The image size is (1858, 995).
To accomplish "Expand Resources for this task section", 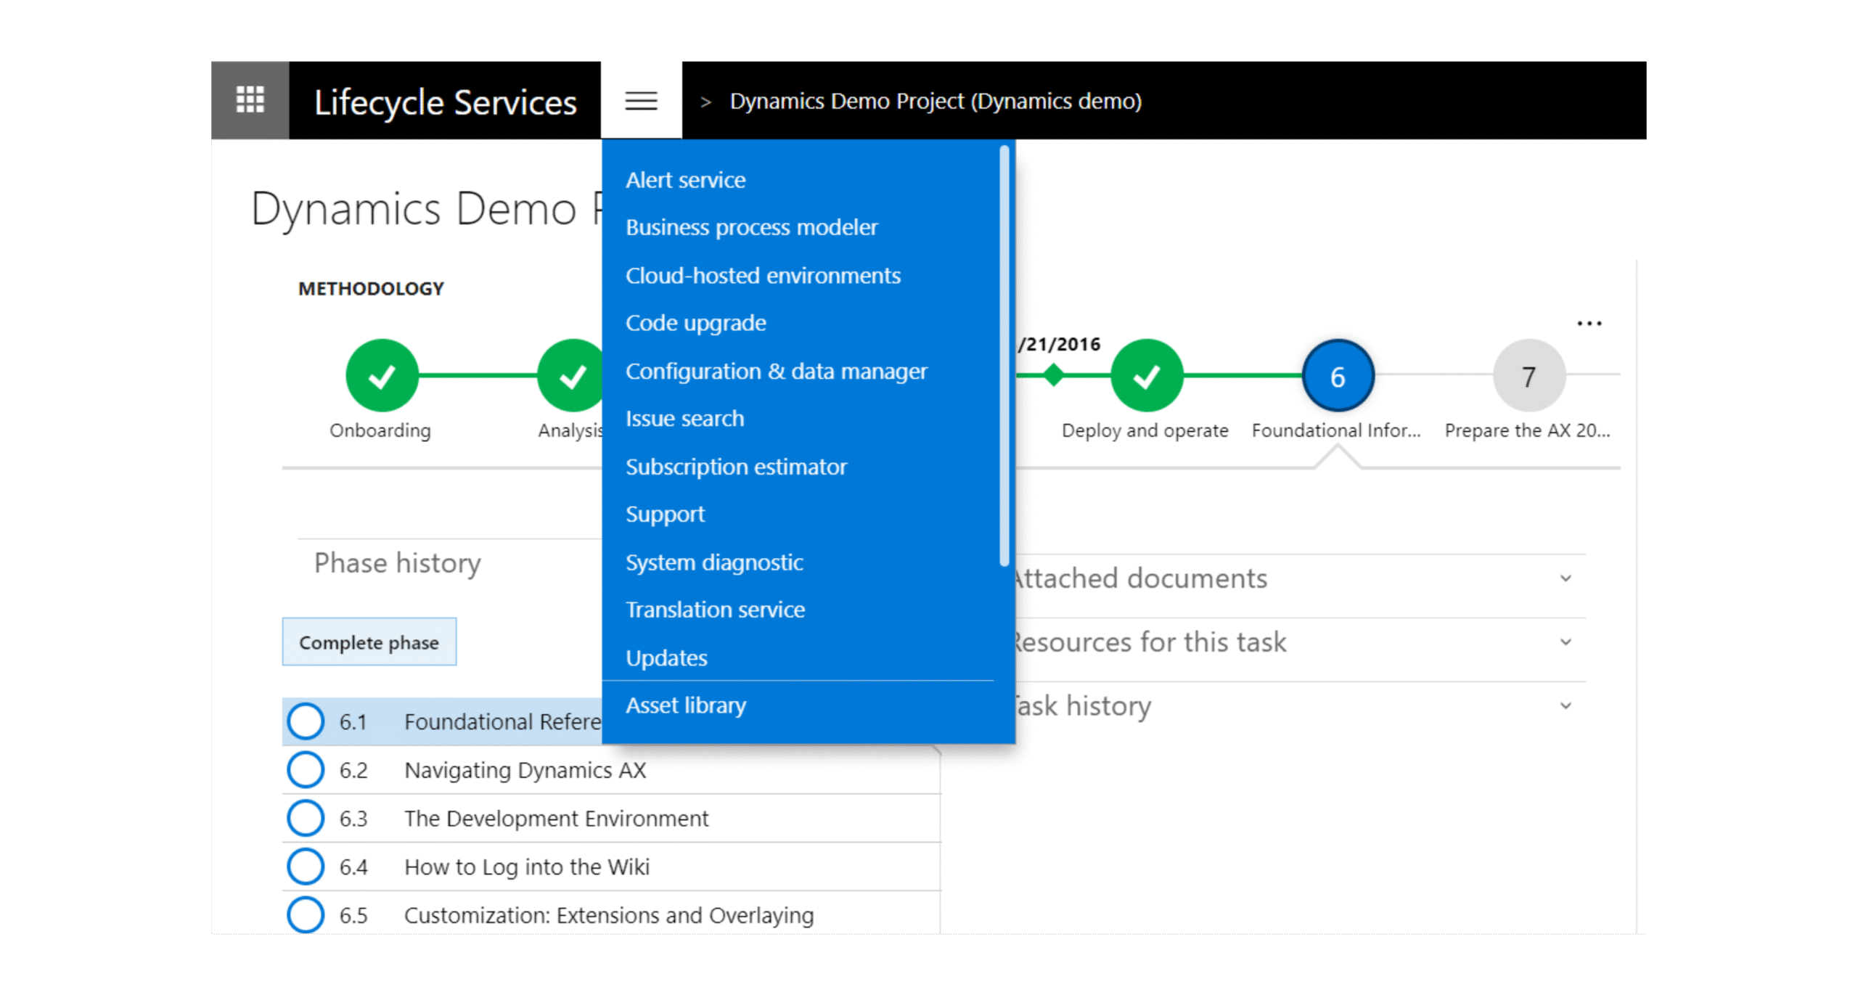I will 1566,642.
